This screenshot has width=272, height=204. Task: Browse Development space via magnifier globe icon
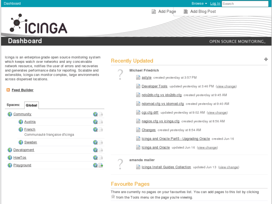pos(95,150)
